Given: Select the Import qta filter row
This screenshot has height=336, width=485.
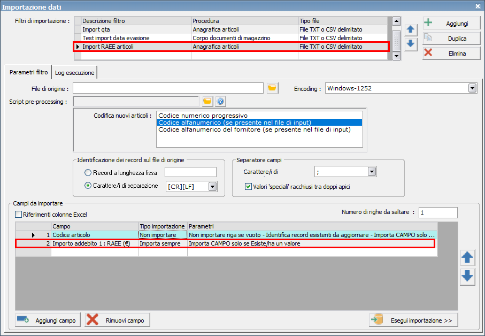Looking at the screenshot, I should pyautogui.click(x=230, y=29).
